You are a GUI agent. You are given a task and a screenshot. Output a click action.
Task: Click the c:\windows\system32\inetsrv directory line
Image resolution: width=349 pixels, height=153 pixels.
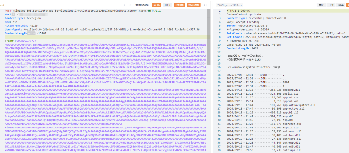(x=254, y=67)
